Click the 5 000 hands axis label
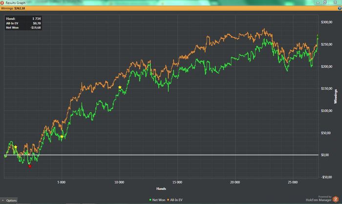This screenshot has height=204, width=342. pyautogui.click(x=62, y=182)
